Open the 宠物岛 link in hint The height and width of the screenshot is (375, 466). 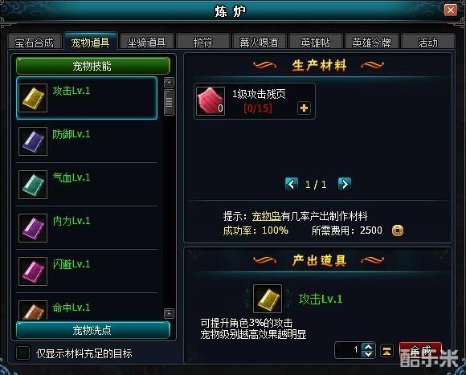(266, 216)
